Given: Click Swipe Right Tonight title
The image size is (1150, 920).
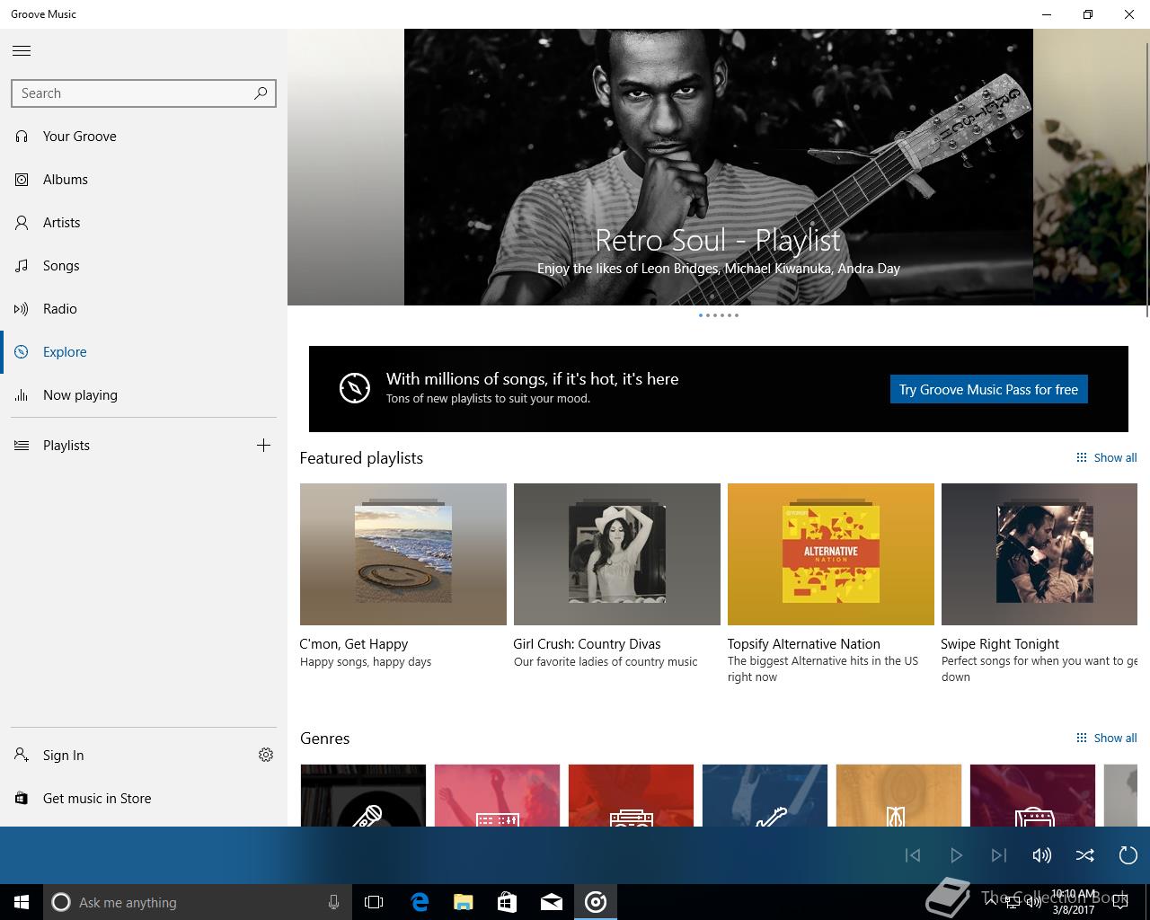Looking at the screenshot, I should 1000,644.
